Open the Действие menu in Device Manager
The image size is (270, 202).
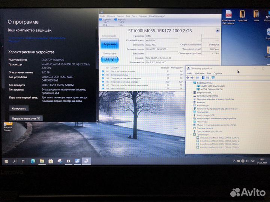199,73
